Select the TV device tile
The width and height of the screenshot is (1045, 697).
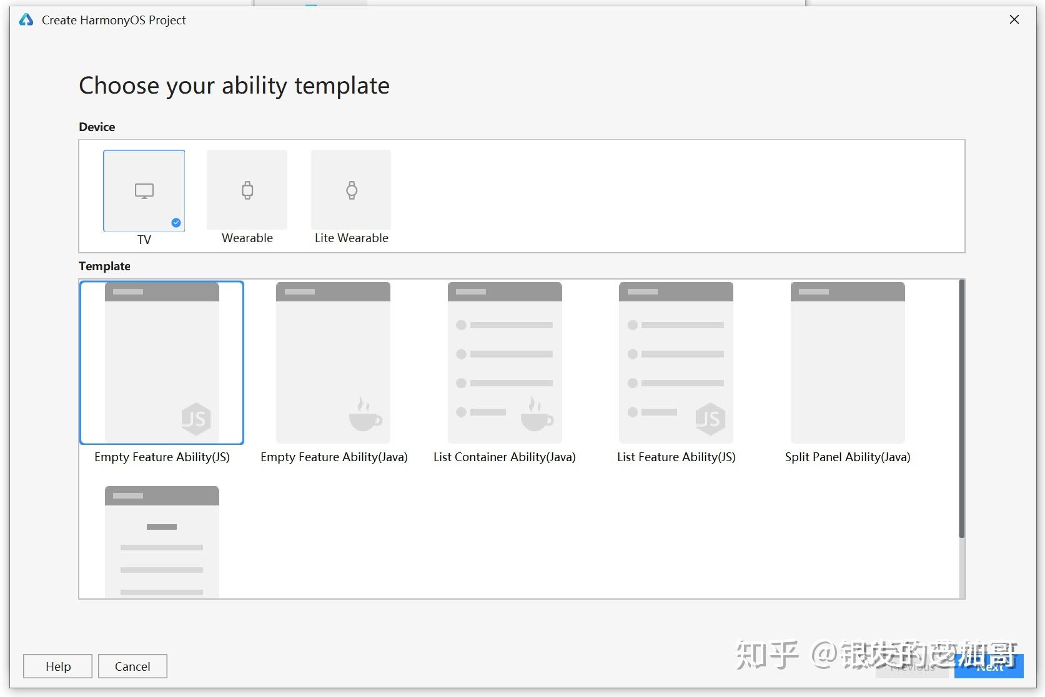[144, 190]
